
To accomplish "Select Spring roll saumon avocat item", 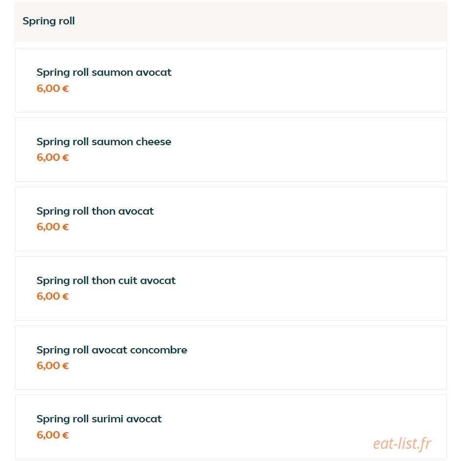I will coord(104,72).
